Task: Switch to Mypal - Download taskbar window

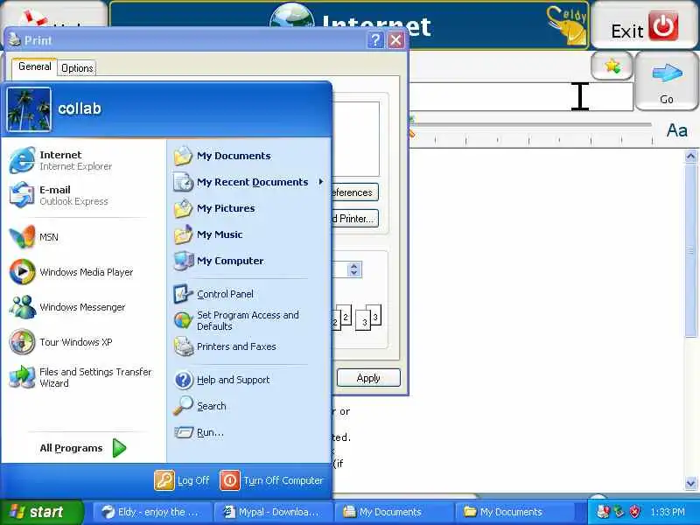Action: tap(273, 512)
